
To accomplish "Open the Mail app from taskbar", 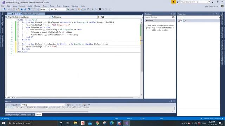I will [90, 123].
